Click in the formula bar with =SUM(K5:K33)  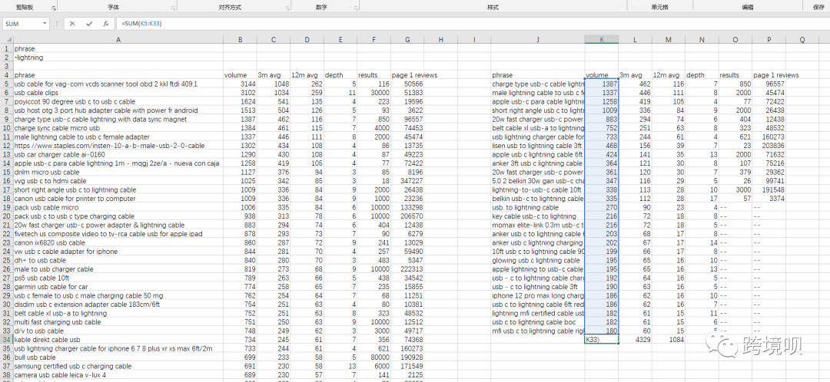pyautogui.click(x=471, y=24)
